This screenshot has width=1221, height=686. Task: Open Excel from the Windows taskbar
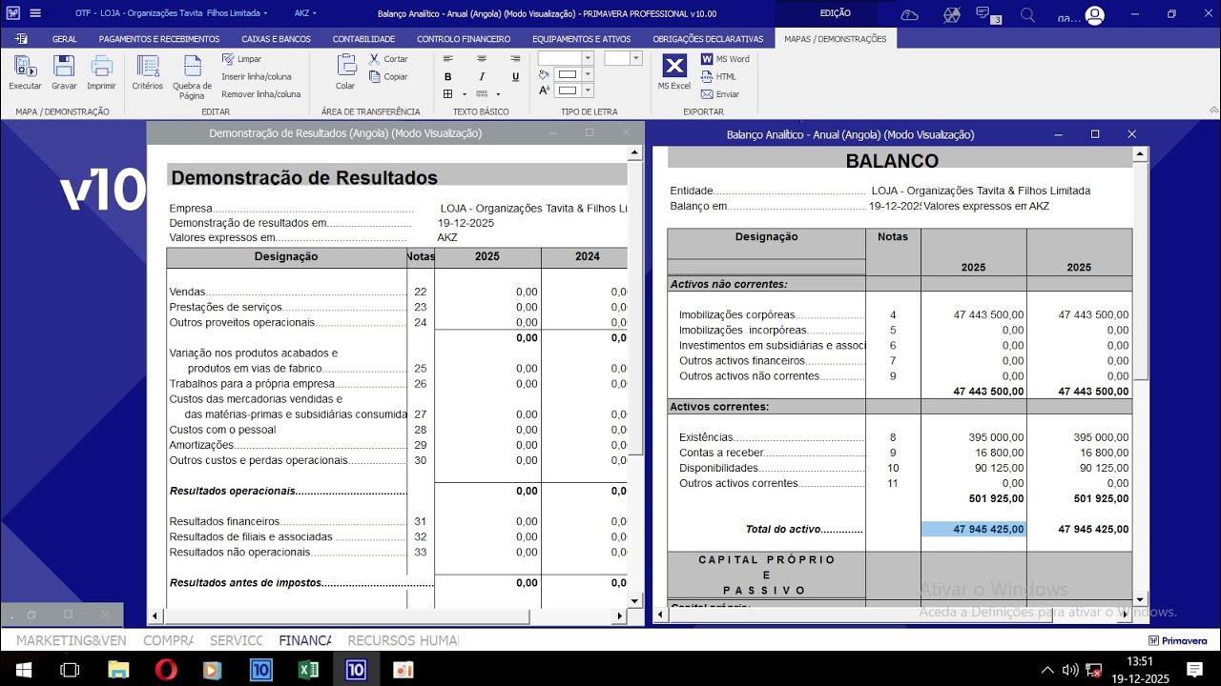click(308, 670)
